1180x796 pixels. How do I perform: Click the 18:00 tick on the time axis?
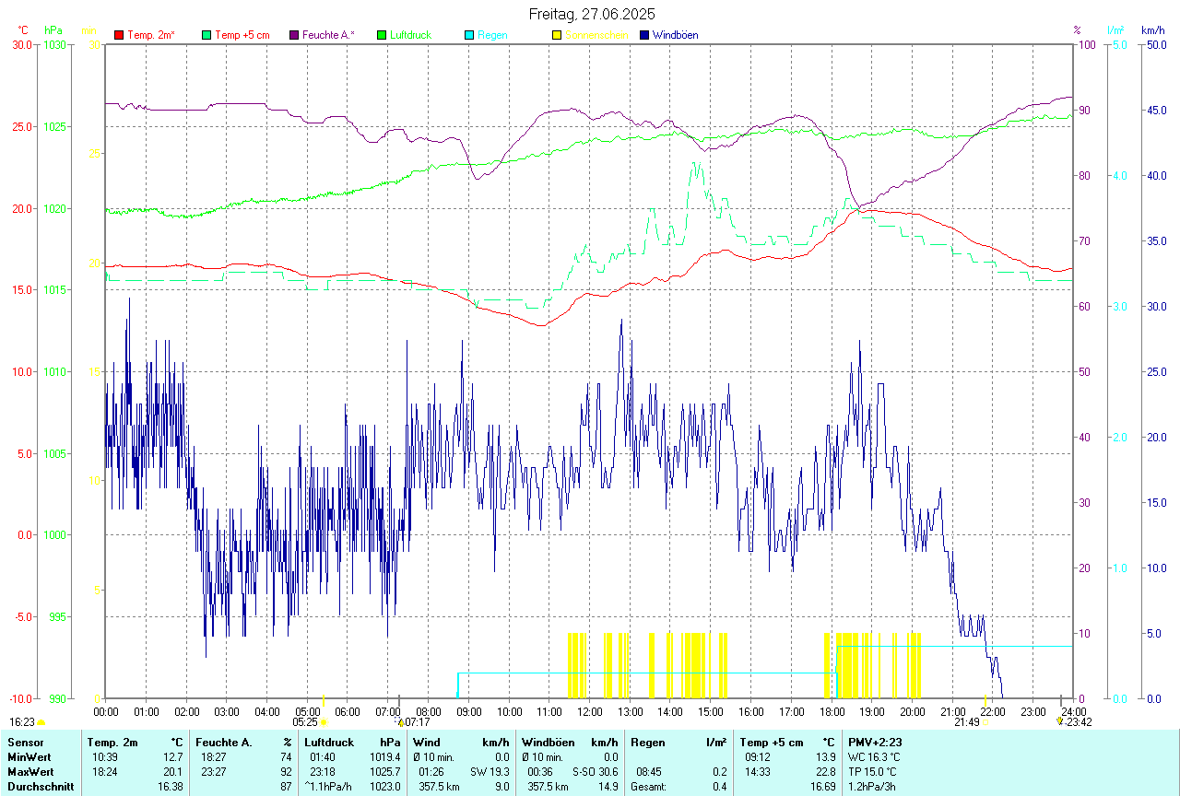[x=832, y=711]
